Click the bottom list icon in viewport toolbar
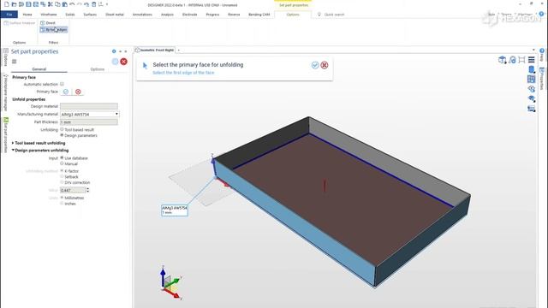Image resolution: width=548 pixels, height=308 pixels. coord(532,109)
